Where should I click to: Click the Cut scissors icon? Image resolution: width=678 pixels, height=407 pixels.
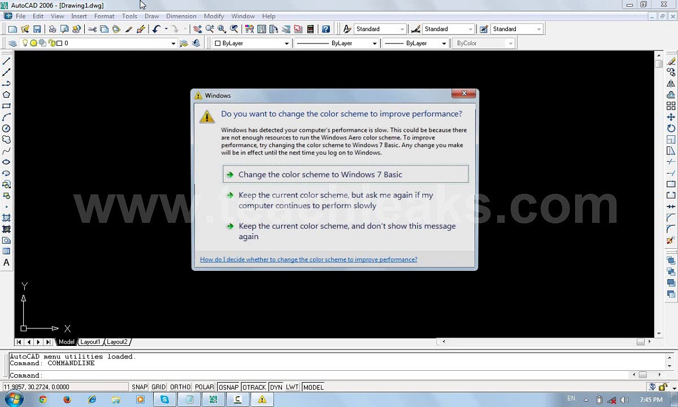(92, 29)
